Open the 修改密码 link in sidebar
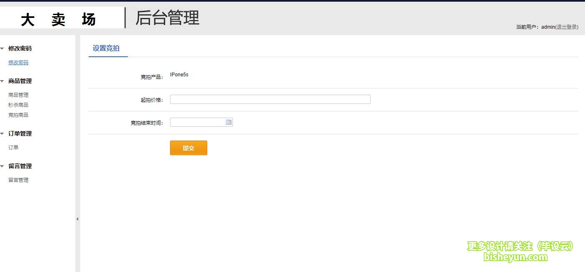585x272 pixels. point(18,63)
